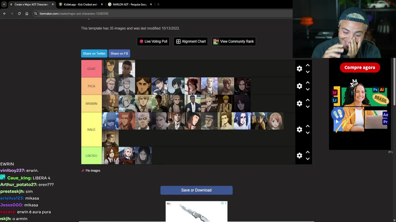Screen dimensions: 396x222
Task: Open Live Voting Poll
Action: point(153,41)
